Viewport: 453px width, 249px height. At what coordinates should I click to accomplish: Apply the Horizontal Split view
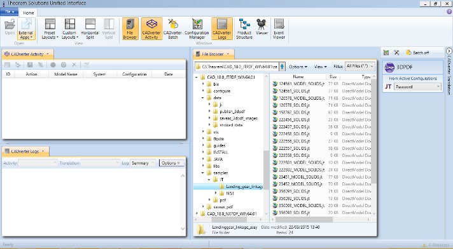(x=90, y=29)
